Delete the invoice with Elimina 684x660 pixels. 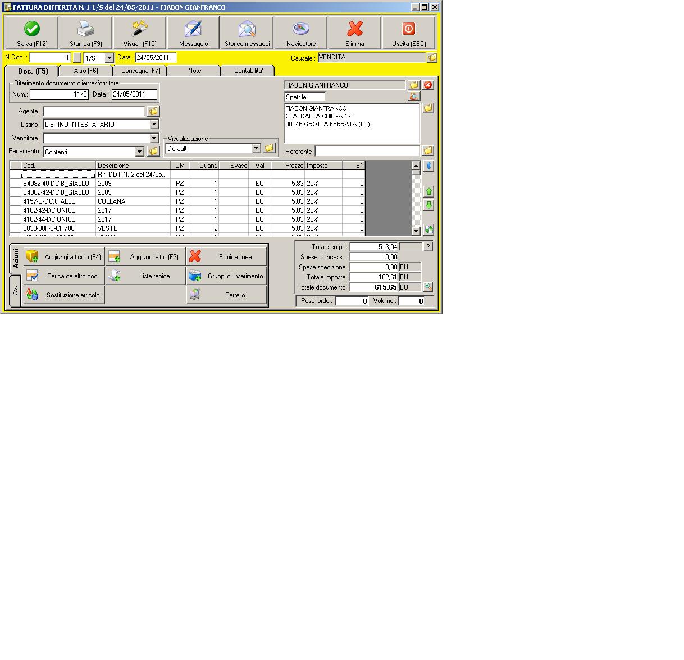pyautogui.click(x=354, y=33)
